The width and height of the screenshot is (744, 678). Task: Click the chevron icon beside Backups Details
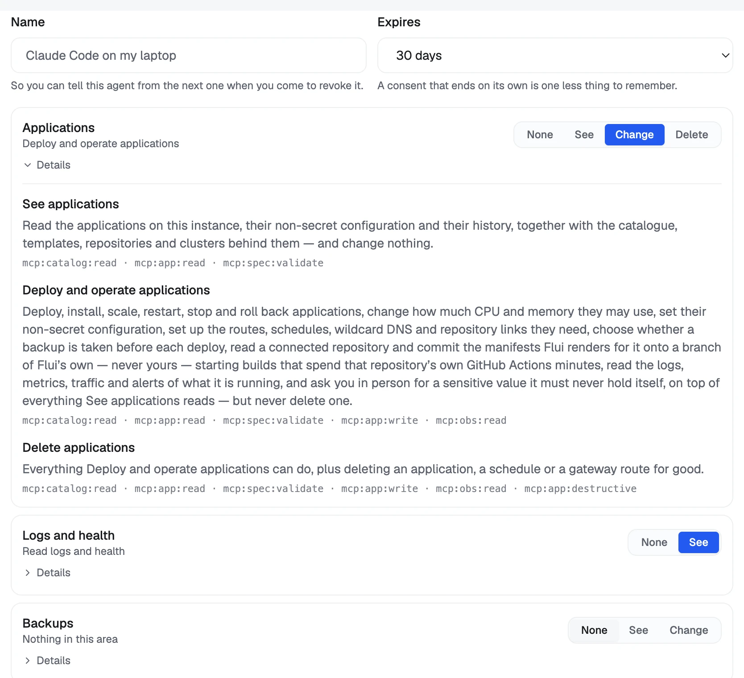click(x=28, y=661)
